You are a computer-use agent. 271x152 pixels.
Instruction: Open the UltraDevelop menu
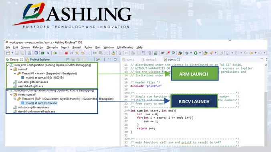coord(125,47)
